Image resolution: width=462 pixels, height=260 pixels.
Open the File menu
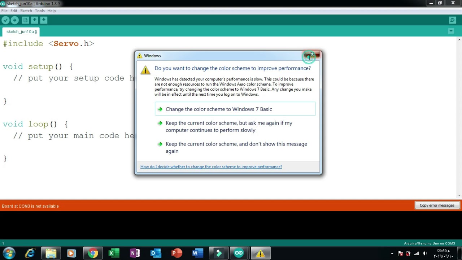point(4,11)
